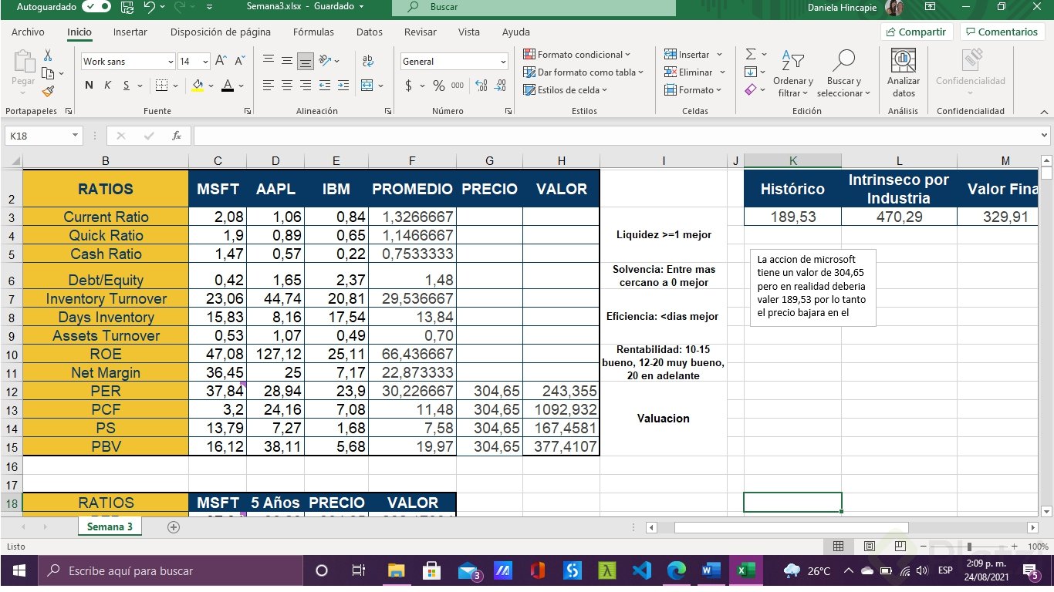Align cell text to the left

click(x=269, y=86)
